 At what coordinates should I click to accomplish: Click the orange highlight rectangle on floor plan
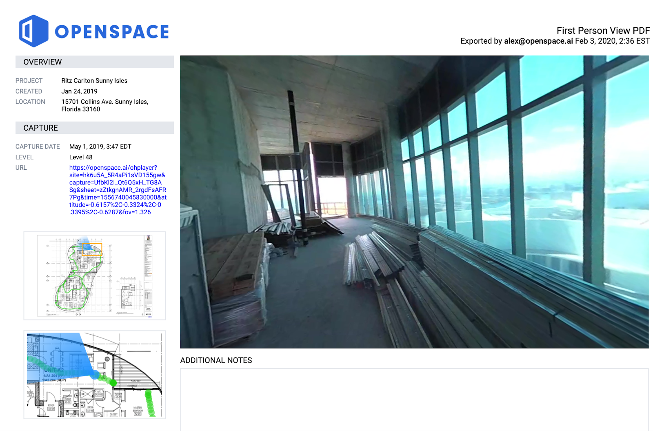point(92,249)
